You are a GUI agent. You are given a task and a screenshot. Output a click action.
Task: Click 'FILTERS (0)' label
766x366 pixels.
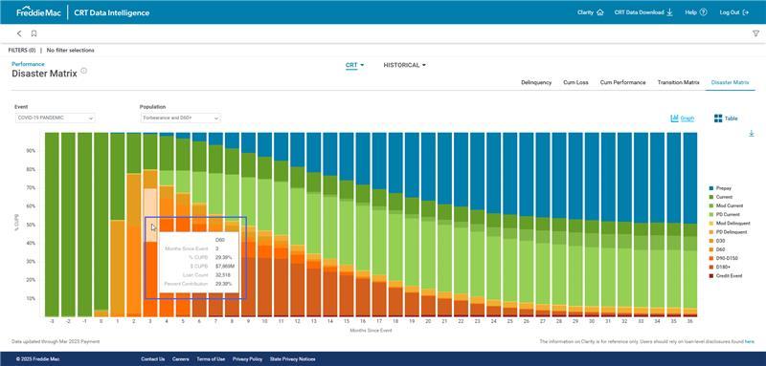[x=22, y=51]
